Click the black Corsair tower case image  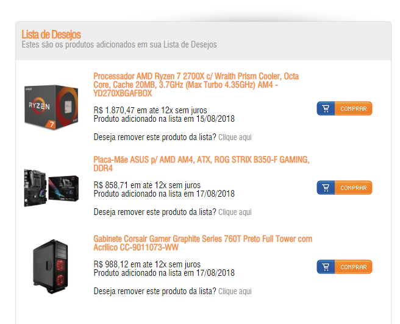pyautogui.click(x=51, y=266)
